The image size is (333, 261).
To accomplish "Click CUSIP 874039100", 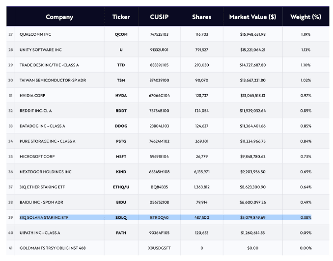I will tap(159, 80).
